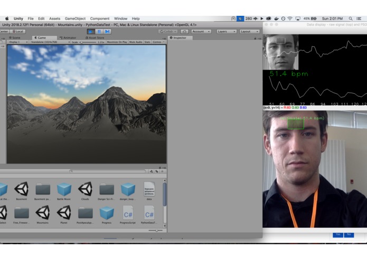Screen dimensions: 367x260
Task: Toggle Maximize On Play
Action: point(117,42)
